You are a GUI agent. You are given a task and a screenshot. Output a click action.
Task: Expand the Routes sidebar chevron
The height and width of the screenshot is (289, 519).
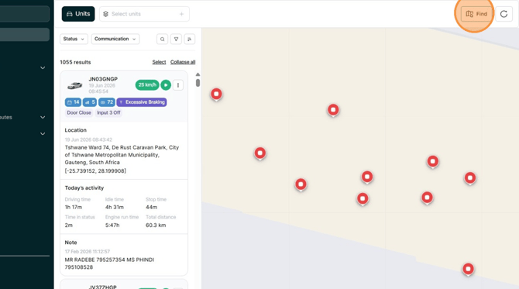click(43, 117)
